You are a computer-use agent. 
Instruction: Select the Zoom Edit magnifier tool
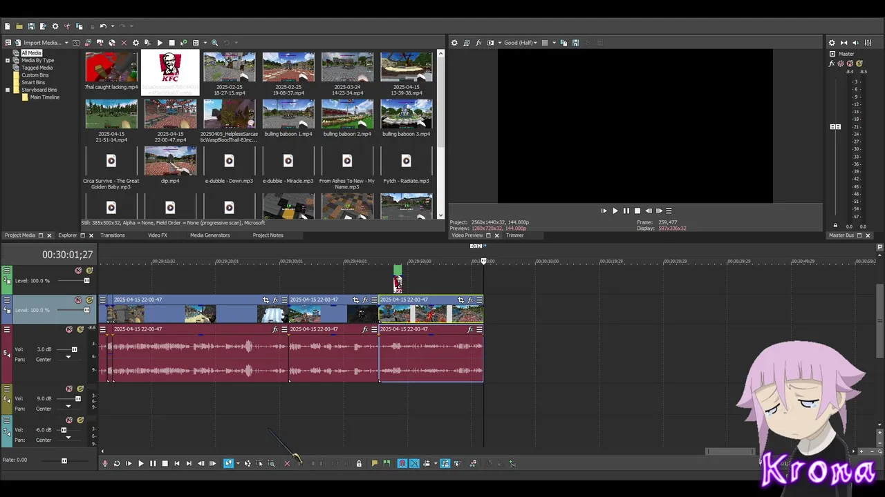point(271,463)
